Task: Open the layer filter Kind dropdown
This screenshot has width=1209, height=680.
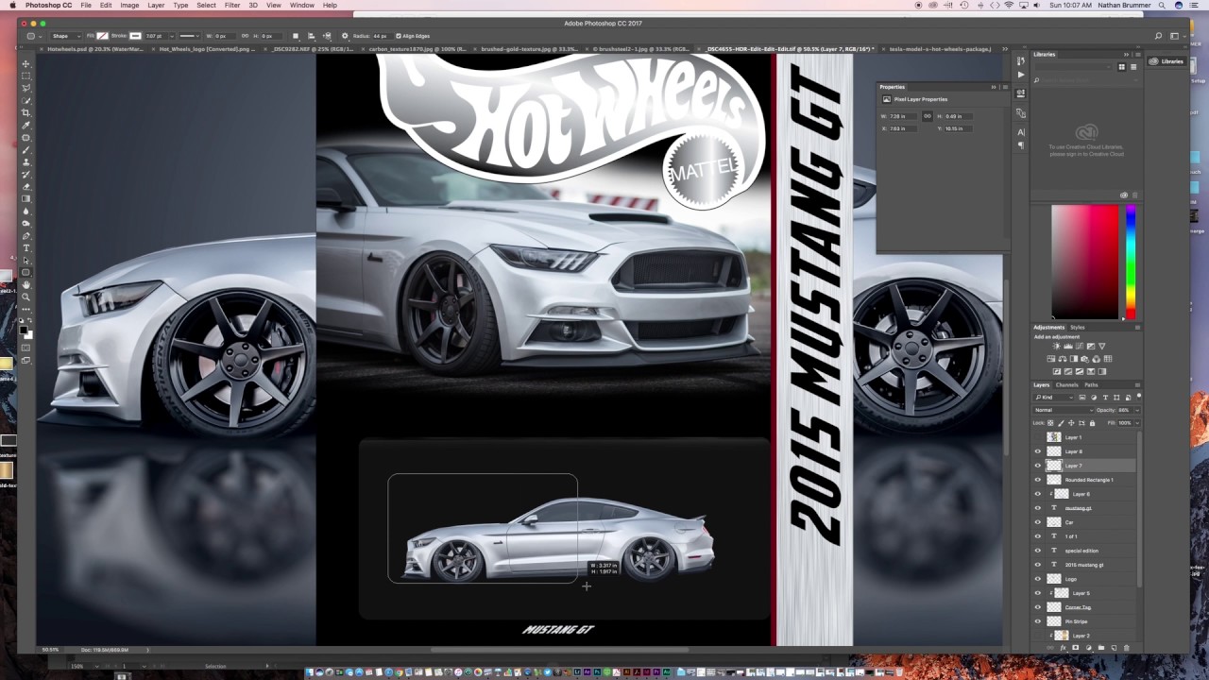Action: point(1054,398)
